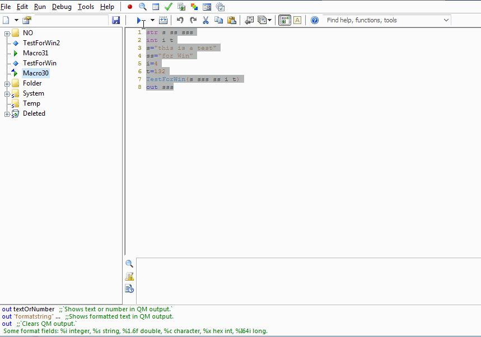This screenshot has width=481, height=337.
Task: Click the form layout icon beside the gear
Action: [207, 7]
